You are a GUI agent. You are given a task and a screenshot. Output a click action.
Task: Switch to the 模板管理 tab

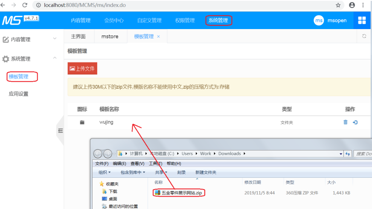click(144, 36)
